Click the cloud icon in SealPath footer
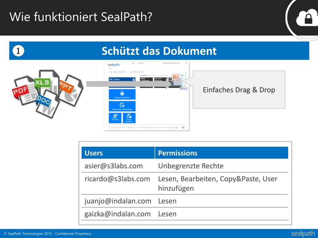This screenshot has width=318, height=238. [183, 127]
